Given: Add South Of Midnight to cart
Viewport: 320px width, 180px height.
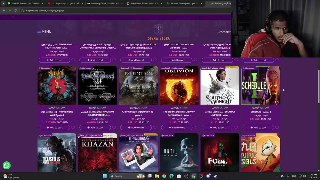Looking at the screenshot, I should [217, 127].
